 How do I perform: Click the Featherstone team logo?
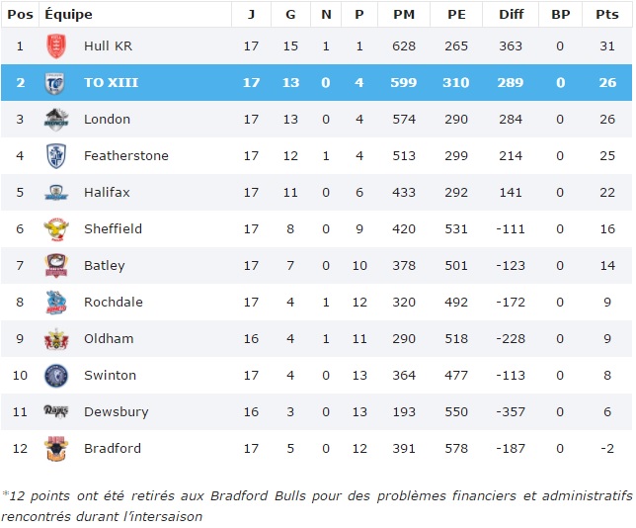(56, 156)
